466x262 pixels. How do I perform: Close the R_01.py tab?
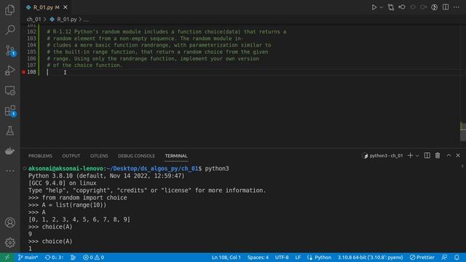point(66,7)
